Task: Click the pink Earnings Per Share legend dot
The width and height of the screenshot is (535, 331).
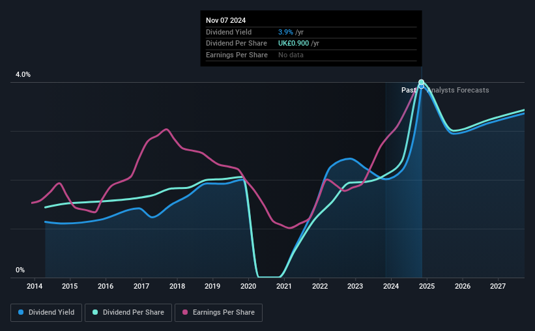Action: coord(185,312)
